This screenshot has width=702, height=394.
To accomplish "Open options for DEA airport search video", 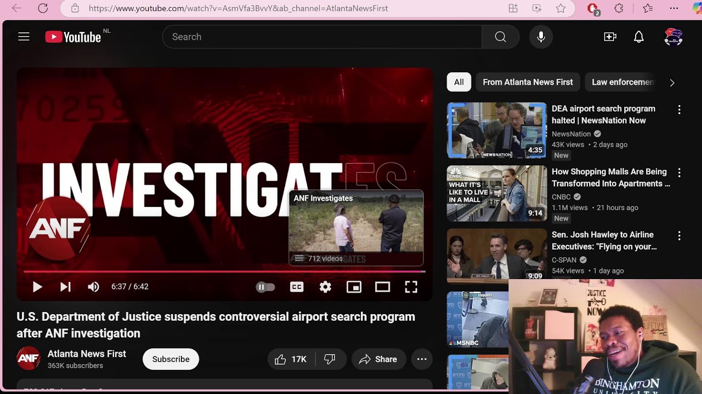I will click(679, 109).
